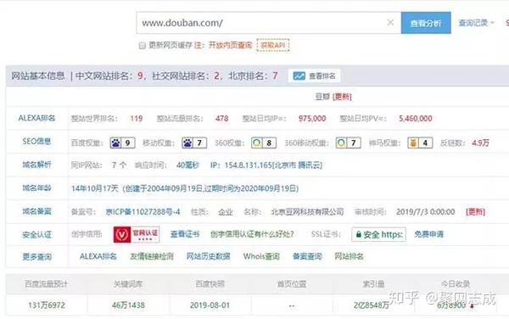Click the 百度快照 column header
This screenshot has height=319, width=509.
point(210,284)
